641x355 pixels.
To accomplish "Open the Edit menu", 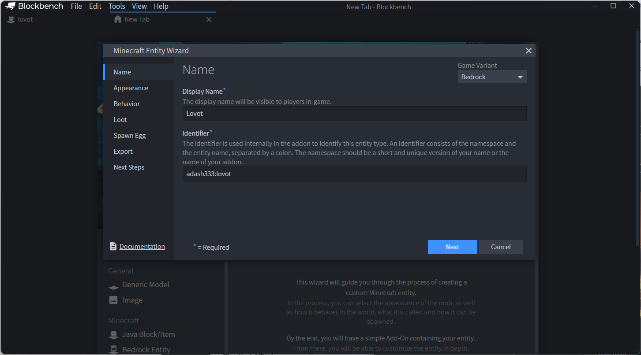I will pos(95,6).
